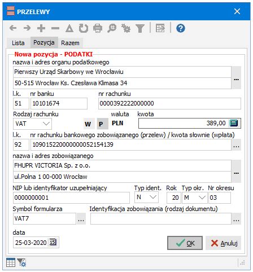Click the Symbol formularza VAT7 field

45,218
